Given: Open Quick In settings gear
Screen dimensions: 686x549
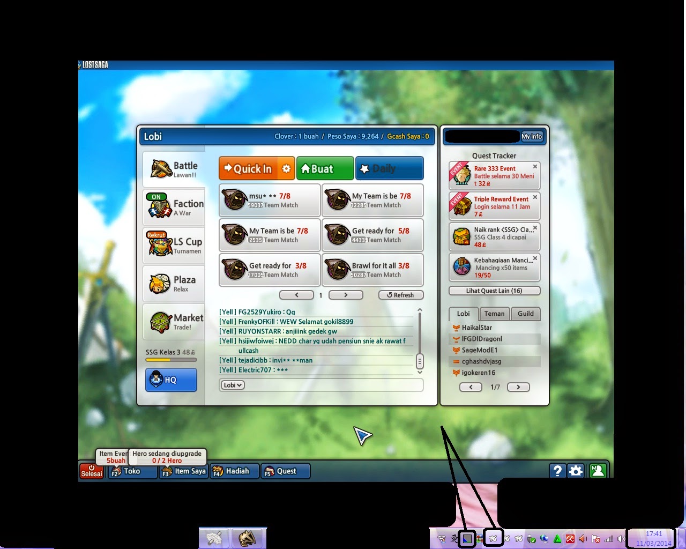Looking at the screenshot, I should coord(286,169).
